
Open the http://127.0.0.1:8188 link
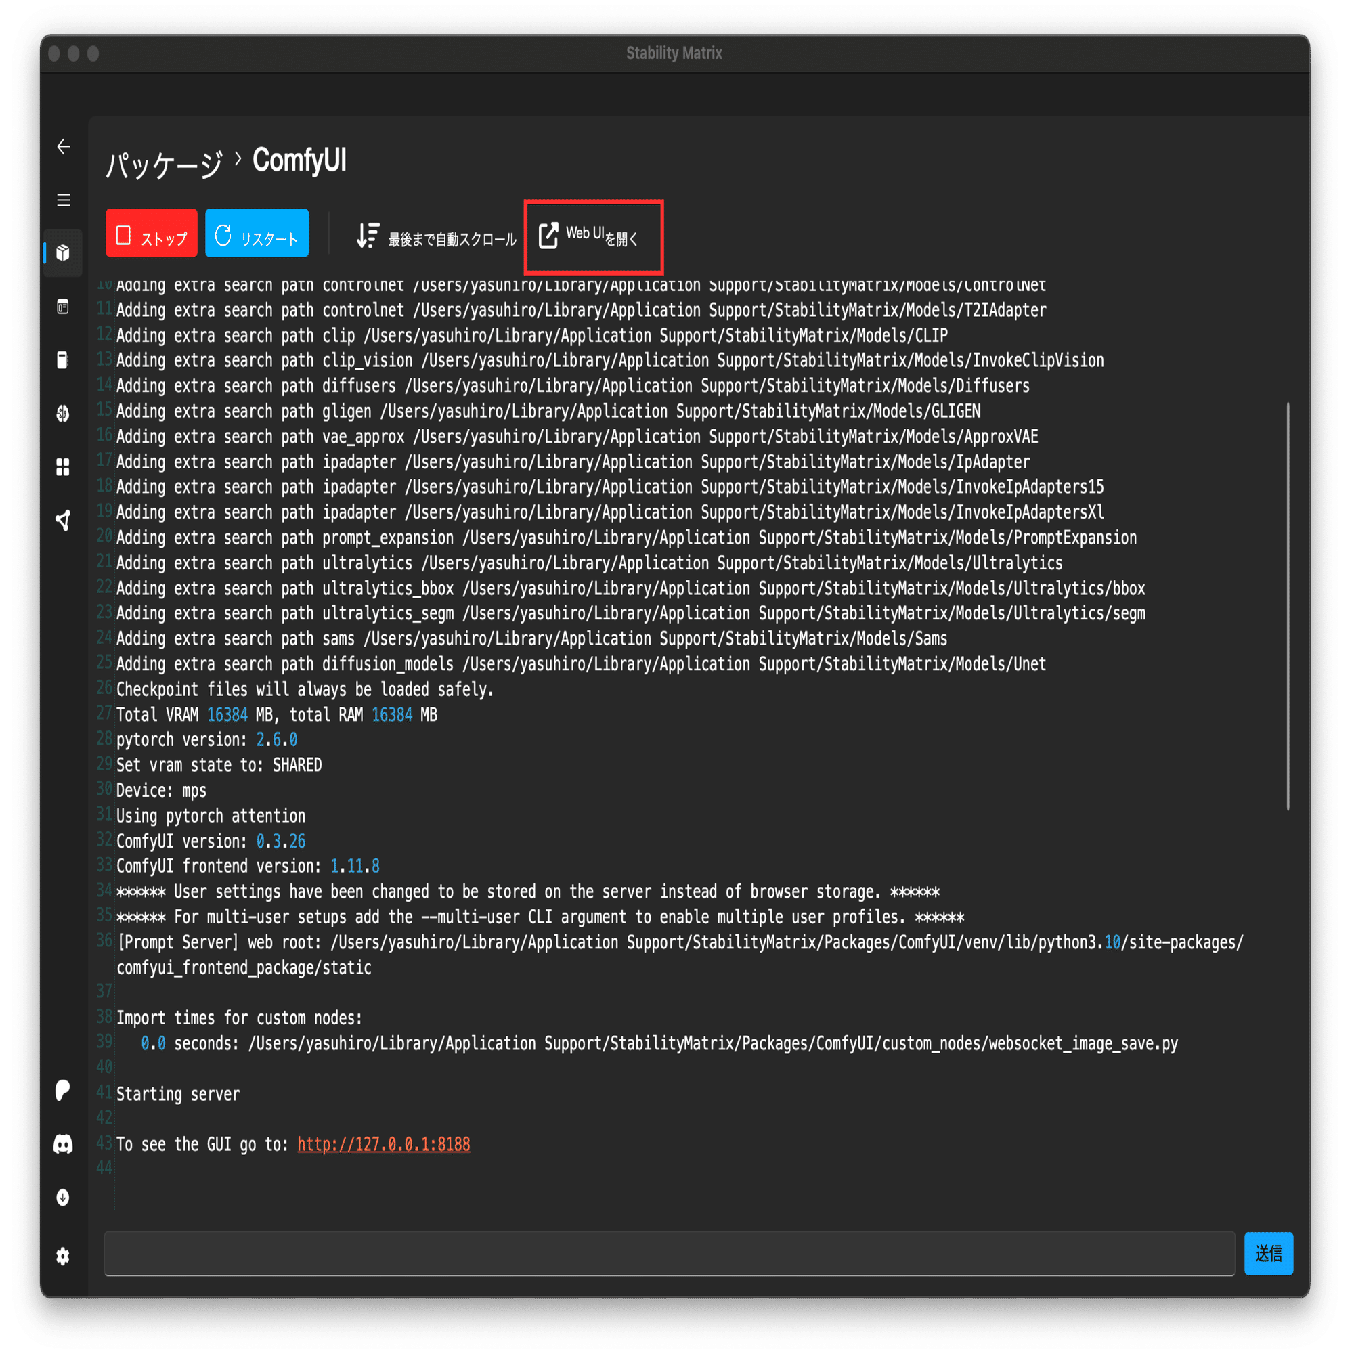point(383,1144)
